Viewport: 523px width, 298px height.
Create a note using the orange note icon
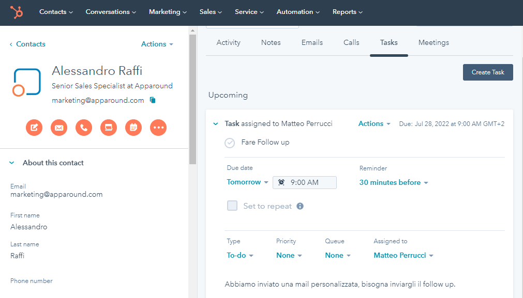point(34,128)
